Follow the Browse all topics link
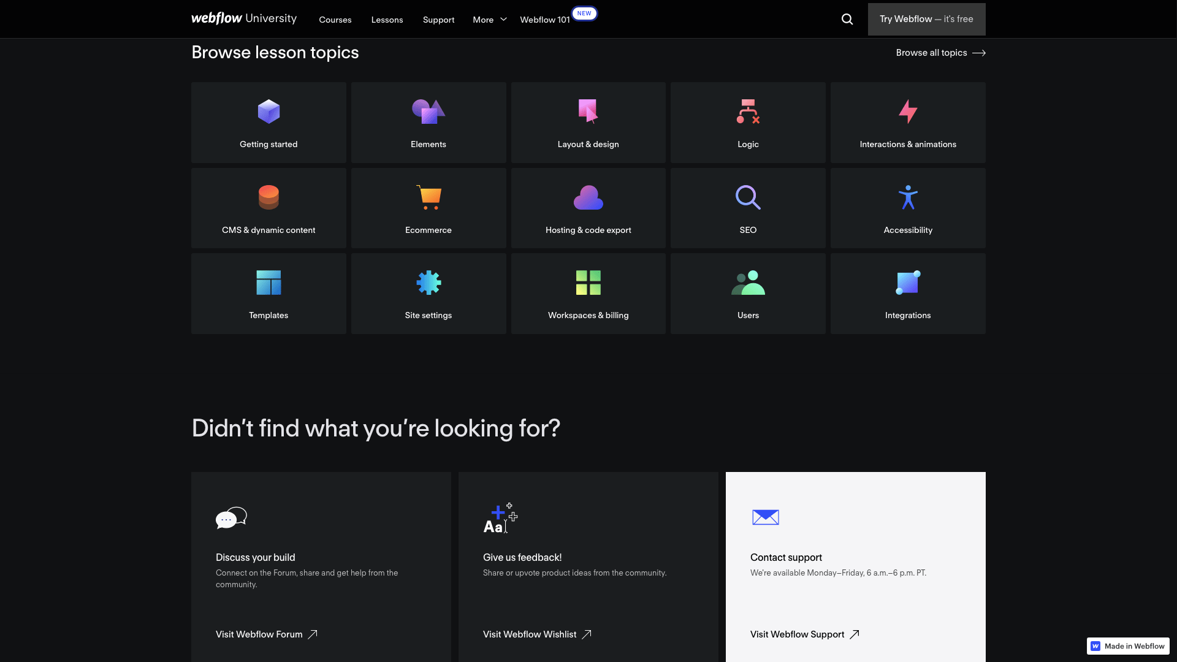 click(x=940, y=53)
